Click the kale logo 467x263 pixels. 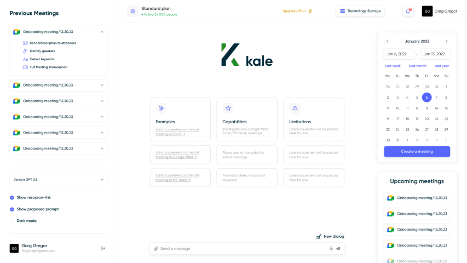click(247, 55)
